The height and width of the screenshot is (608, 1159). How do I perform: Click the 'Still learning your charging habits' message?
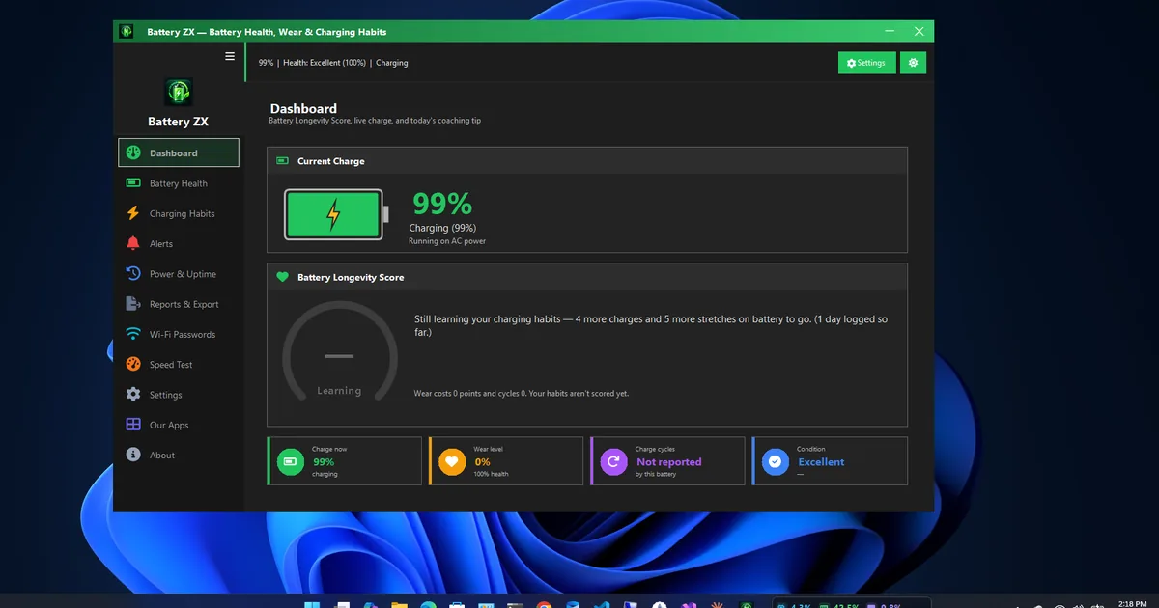[651, 325]
